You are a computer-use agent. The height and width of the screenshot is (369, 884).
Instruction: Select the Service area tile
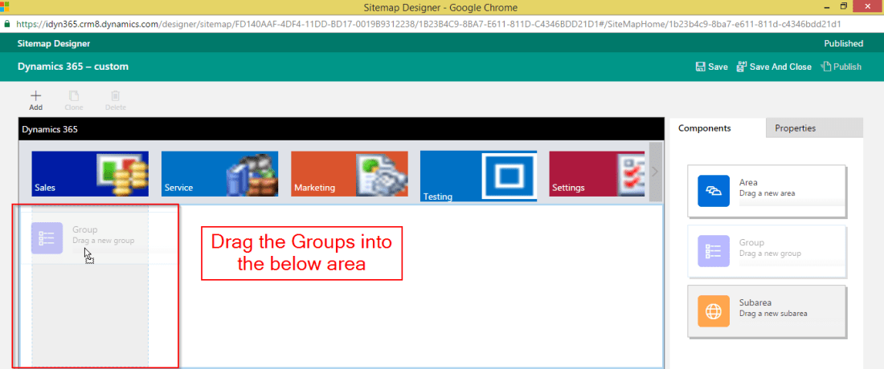pyautogui.click(x=219, y=174)
